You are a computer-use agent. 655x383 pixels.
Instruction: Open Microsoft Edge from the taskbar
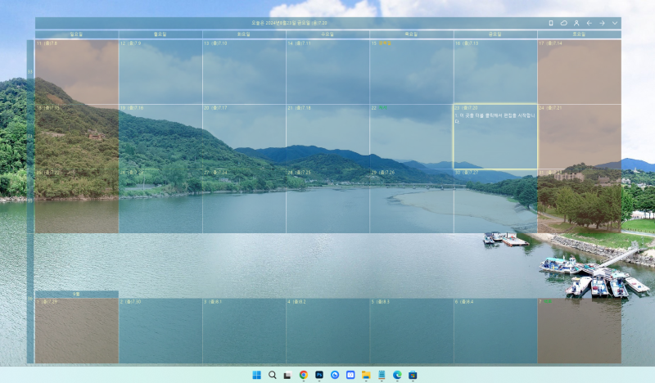397,375
